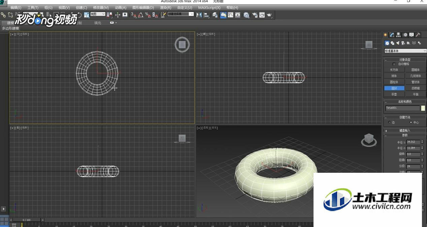The width and height of the screenshot is (427, 227).
Task: Switch to the Utilities panel tab
Action: pos(418,35)
